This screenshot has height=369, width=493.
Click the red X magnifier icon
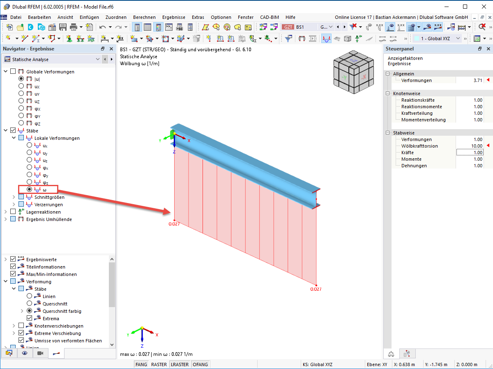482,27
